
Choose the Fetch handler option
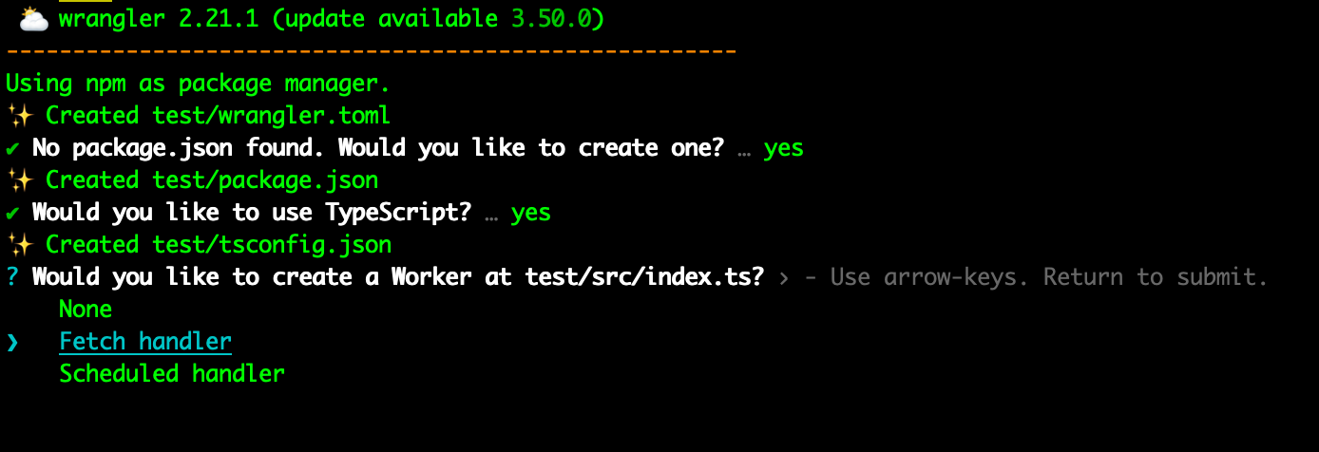pos(145,342)
